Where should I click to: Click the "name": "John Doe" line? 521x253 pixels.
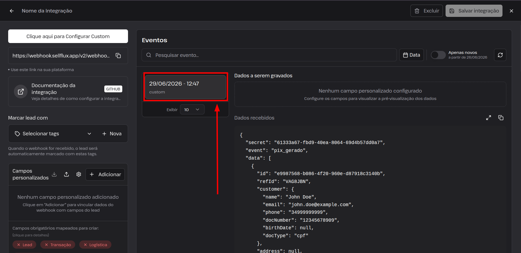(290, 197)
